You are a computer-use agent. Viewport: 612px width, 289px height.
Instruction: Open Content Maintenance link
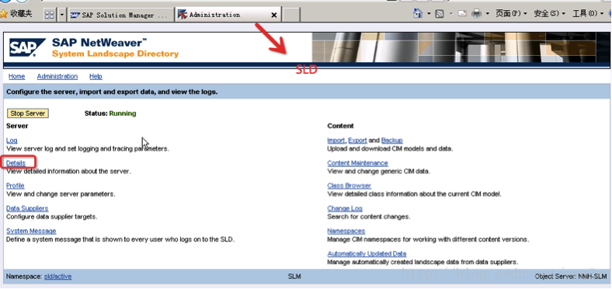coord(357,163)
